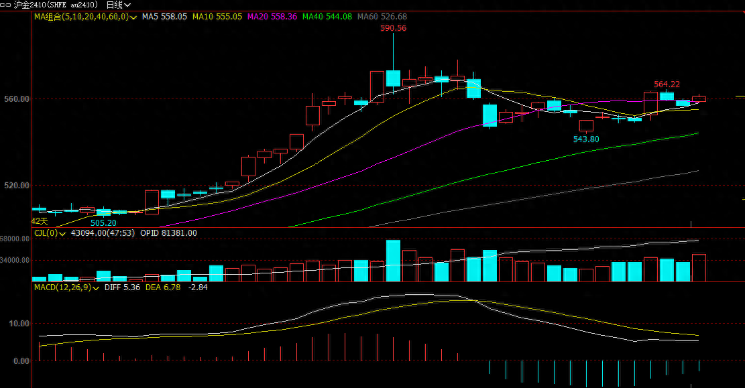Image resolution: width=745 pixels, height=388 pixels.
Task: Click the 590.56 high price marker
Action: [393, 28]
